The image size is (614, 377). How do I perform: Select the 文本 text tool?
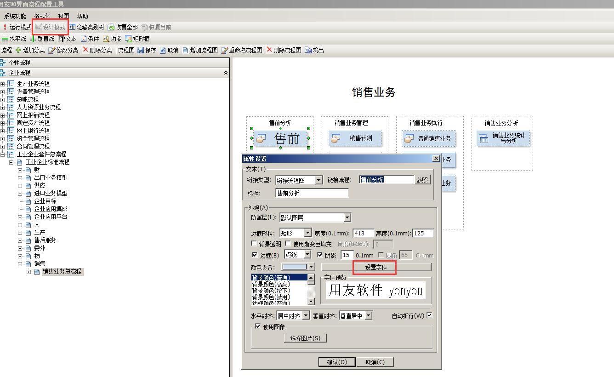point(68,39)
